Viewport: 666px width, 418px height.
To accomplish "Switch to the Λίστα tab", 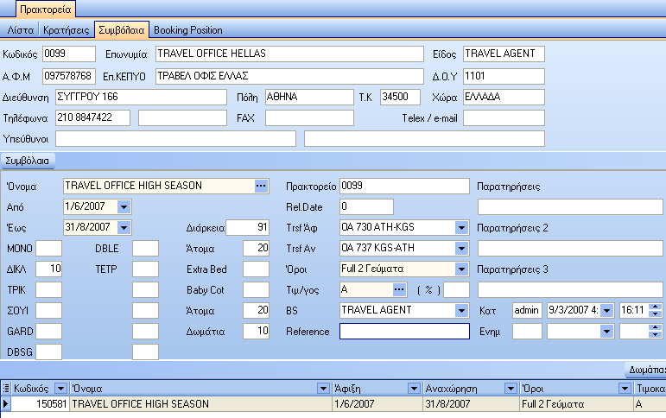I will tap(21, 30).
